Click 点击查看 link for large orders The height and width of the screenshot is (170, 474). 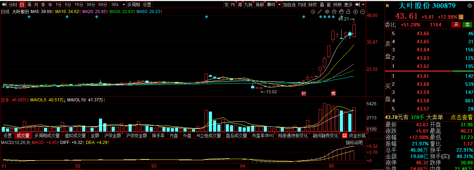coord(462,117)
